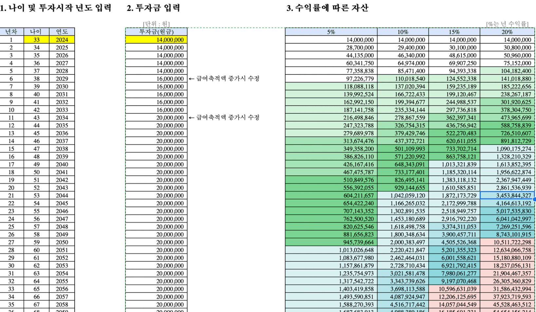536x312 pixels.
Task: Select 14,000,000 under the 5% column
Action: click(x=331, y=40)
